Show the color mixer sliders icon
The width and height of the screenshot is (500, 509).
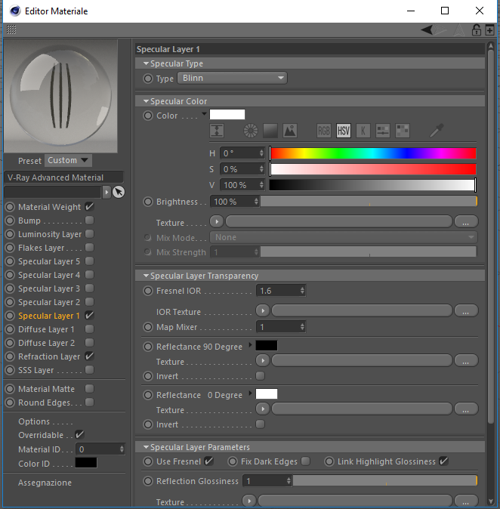(383, 131)
